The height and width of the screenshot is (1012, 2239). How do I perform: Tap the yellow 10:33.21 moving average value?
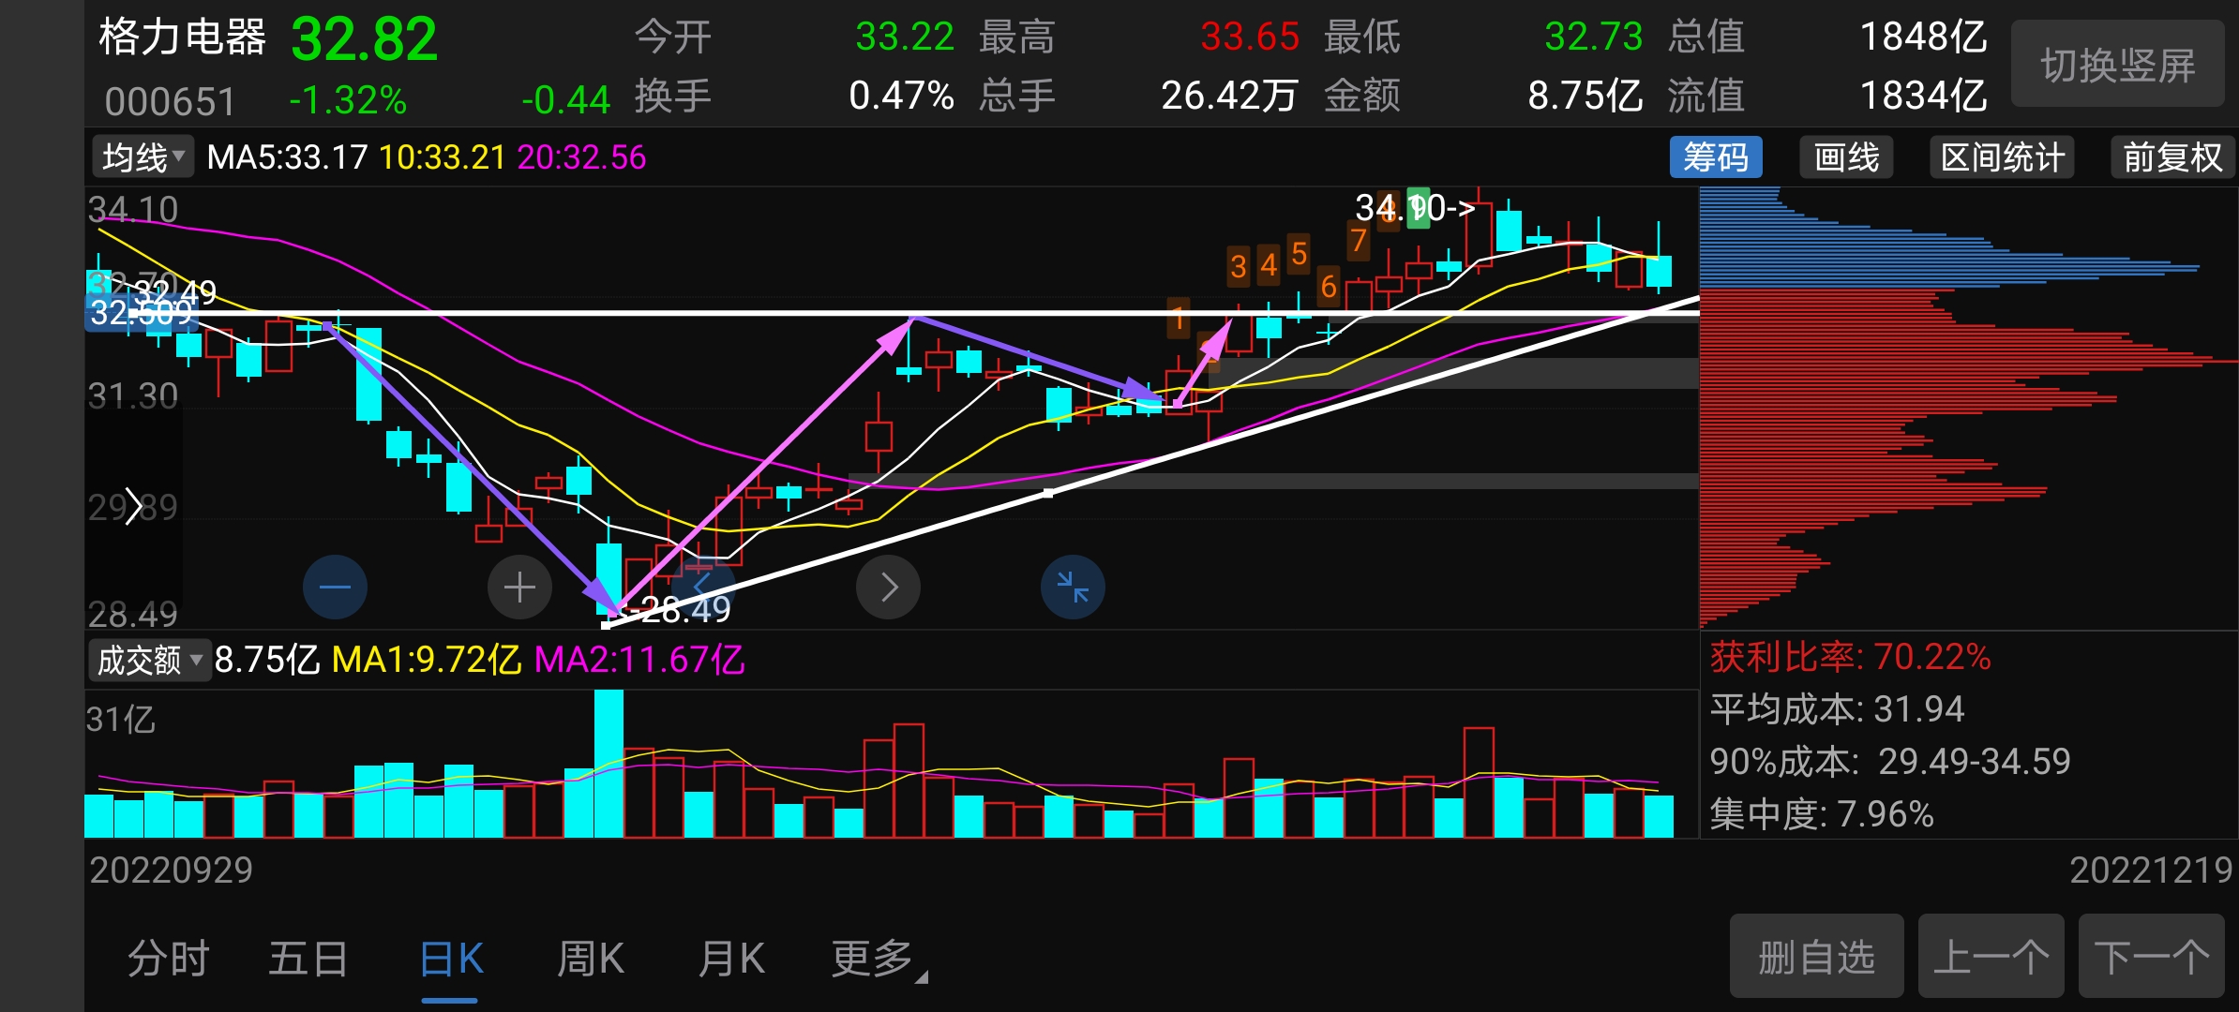pyautogui.click(x=442, y=156)
